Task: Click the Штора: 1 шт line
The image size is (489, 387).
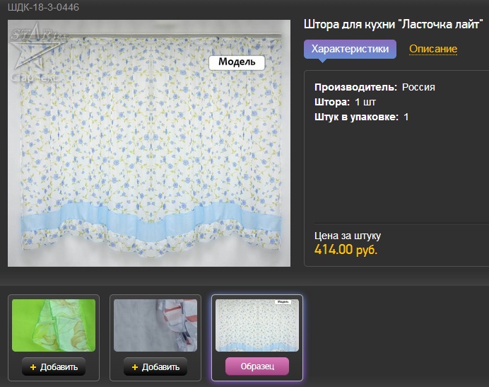Action: point(345,102)
